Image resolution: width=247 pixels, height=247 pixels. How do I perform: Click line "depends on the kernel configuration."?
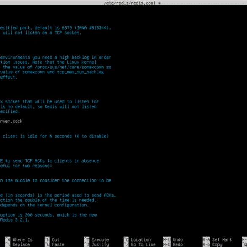(44, 205)
